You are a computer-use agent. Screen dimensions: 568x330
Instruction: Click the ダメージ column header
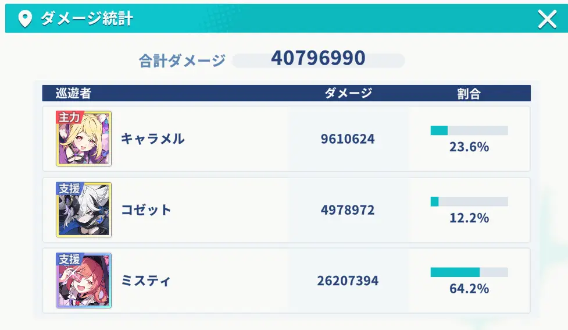tap(348, 93)
